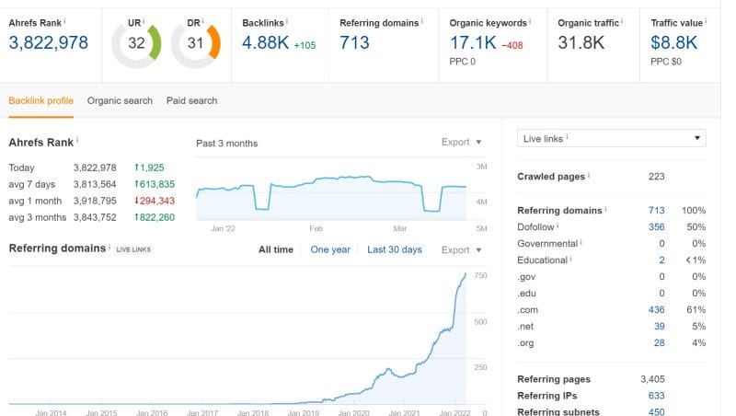736x416 pixels.
Task: Click the Traffic value $8.8K
Action: point(673,42)
